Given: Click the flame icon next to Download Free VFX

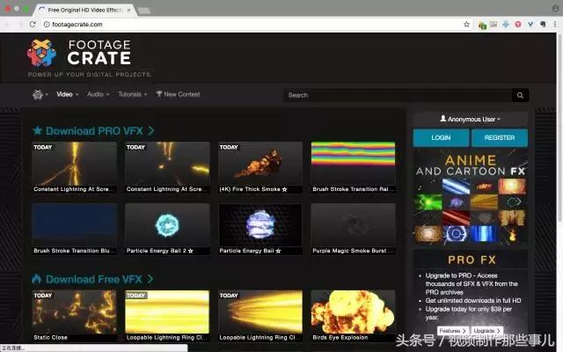Looking at the screenshot, I should point(37,279).
